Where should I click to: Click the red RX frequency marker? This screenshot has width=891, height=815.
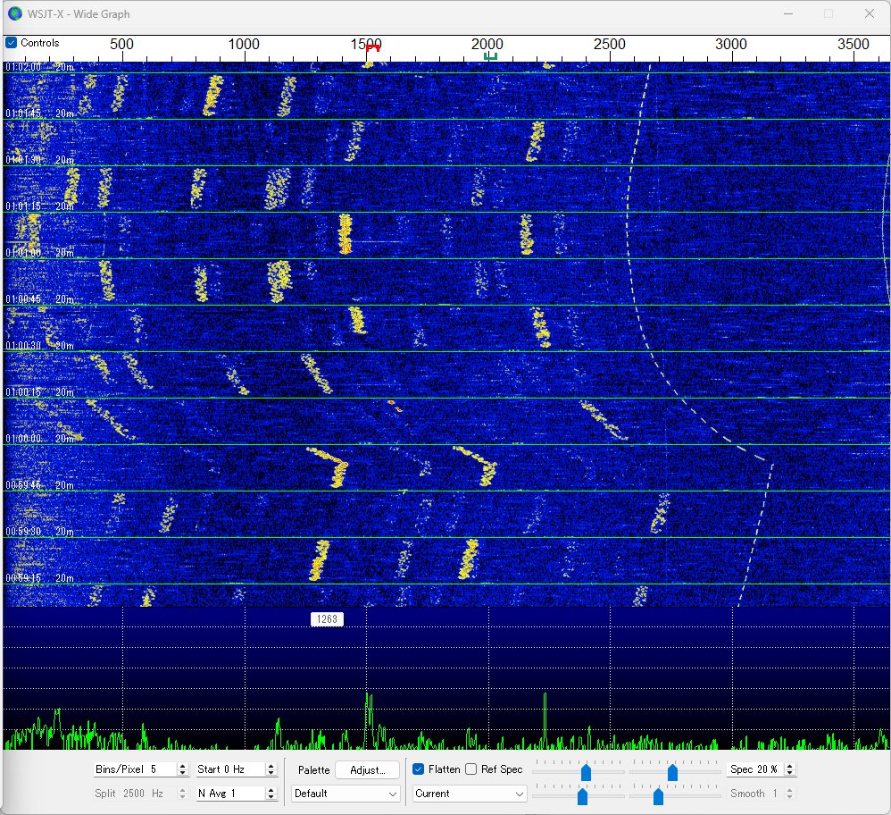pos(373,48)
